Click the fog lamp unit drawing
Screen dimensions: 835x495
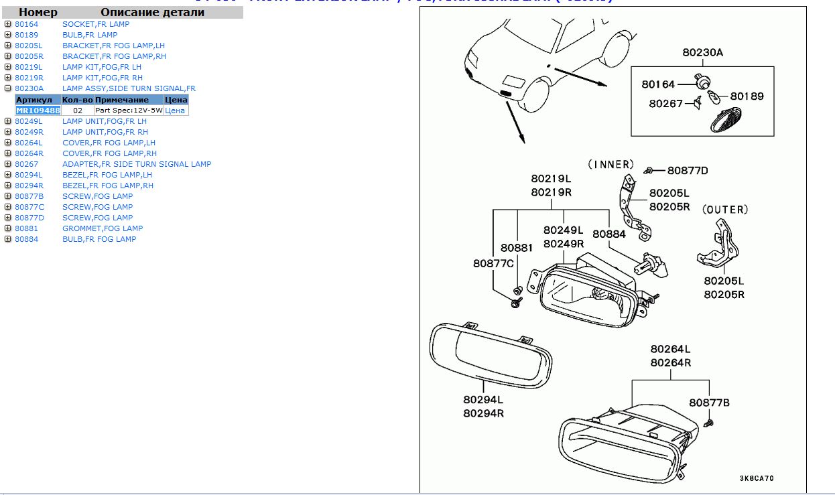pyautogui.click(x=590, y=295)
